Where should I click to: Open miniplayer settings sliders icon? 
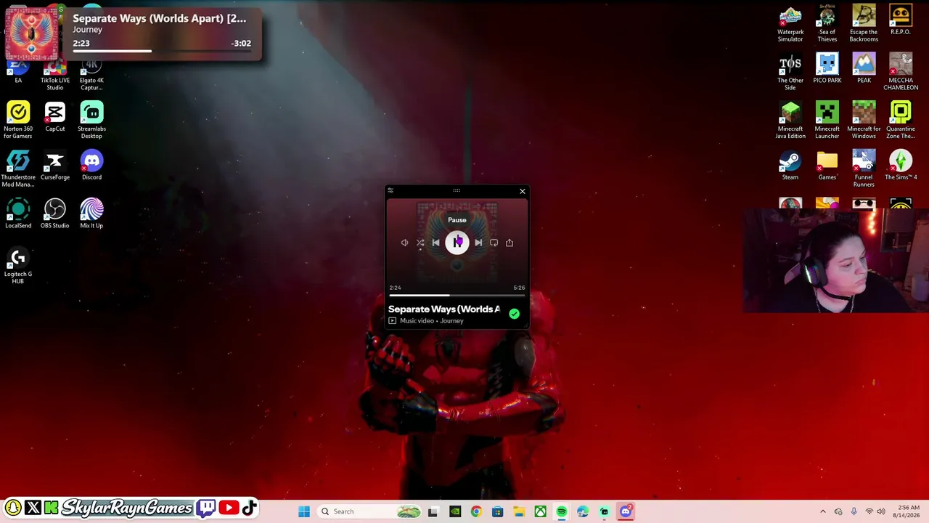pos(390,191)
